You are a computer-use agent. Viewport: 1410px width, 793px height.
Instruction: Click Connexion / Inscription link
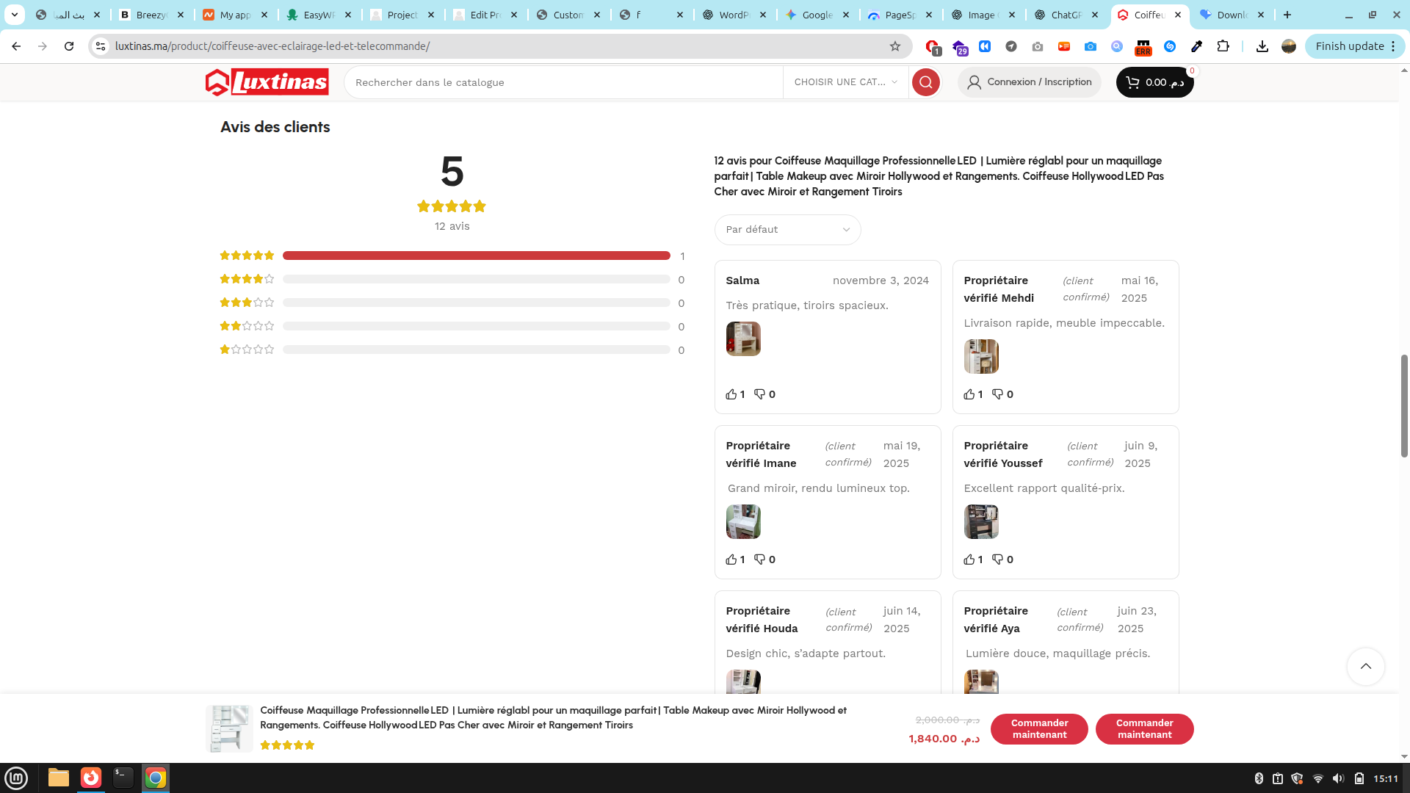coord(1030,82)
